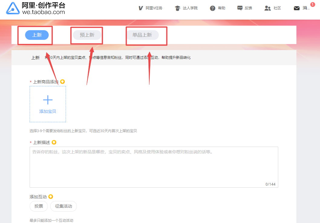
Task: Select the 上新 tab
Action: [37, 35]
